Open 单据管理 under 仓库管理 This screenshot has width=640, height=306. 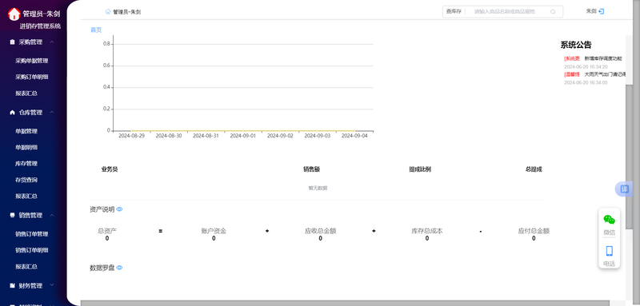coord(26,131)
